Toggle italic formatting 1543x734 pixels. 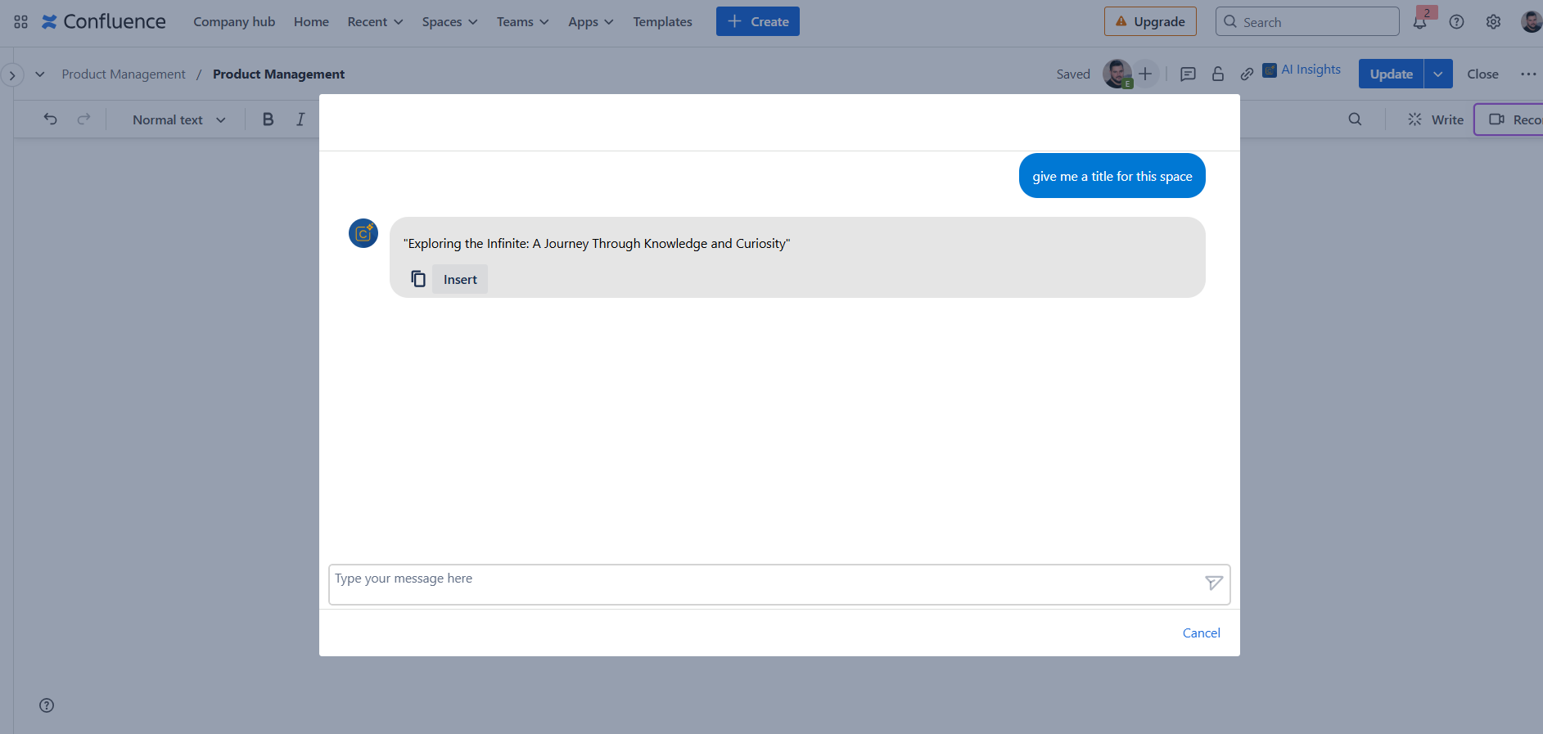click(300, 119)
